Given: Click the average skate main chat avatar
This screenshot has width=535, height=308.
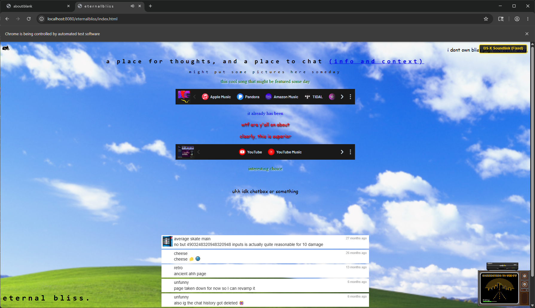Looking at the screenshot, I should click(x=167, y=241).
